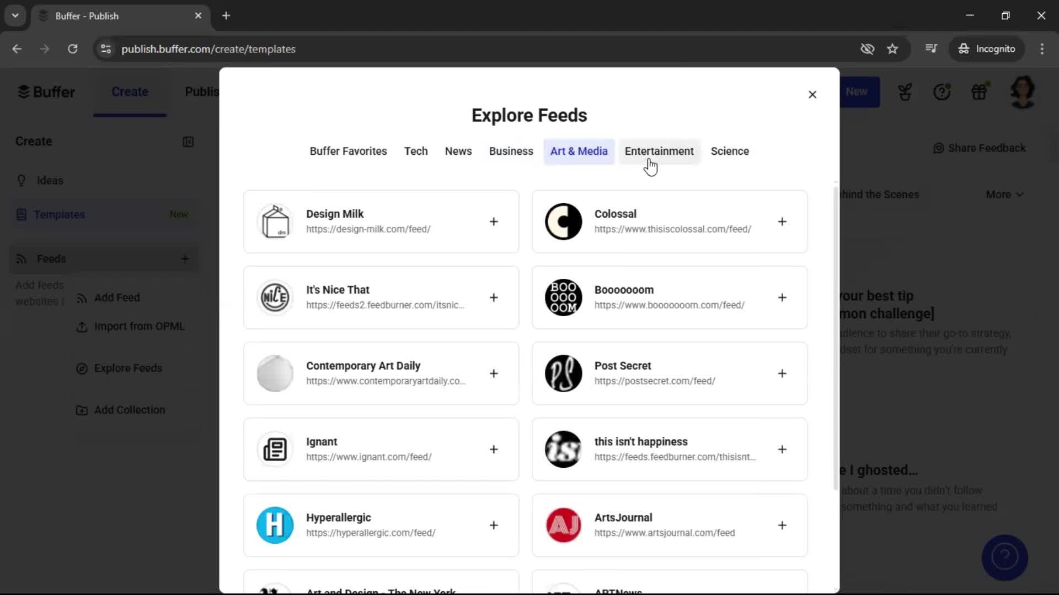The width and height of the screenshot is (1059, 595).
Task: Close the Explore Feeds dialog
Action: pyautogui.click(x=812, y=94)
